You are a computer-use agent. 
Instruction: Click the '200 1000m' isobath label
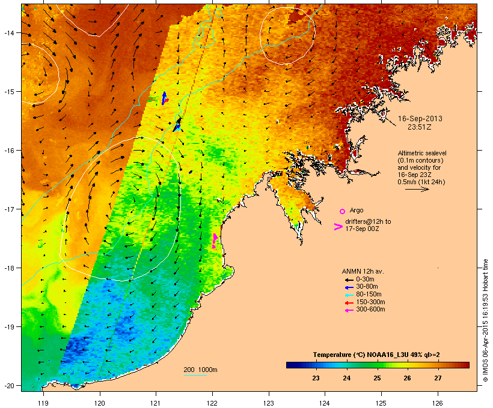click(200, 370)
